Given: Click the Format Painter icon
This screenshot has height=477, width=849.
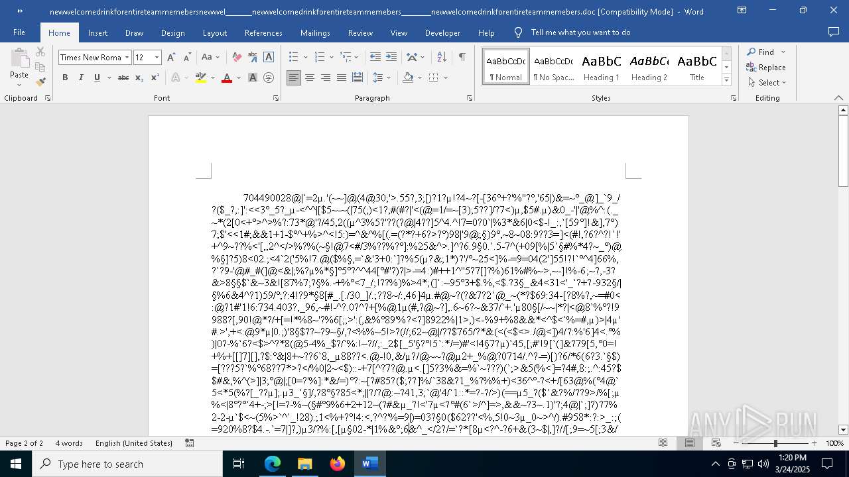Looking at the screenshot, I should 40,82.
